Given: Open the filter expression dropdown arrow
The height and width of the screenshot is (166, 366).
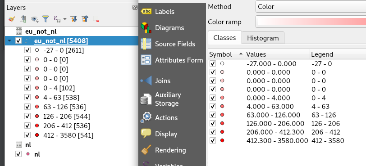Looking at the screenshot, I should point(64,19).
